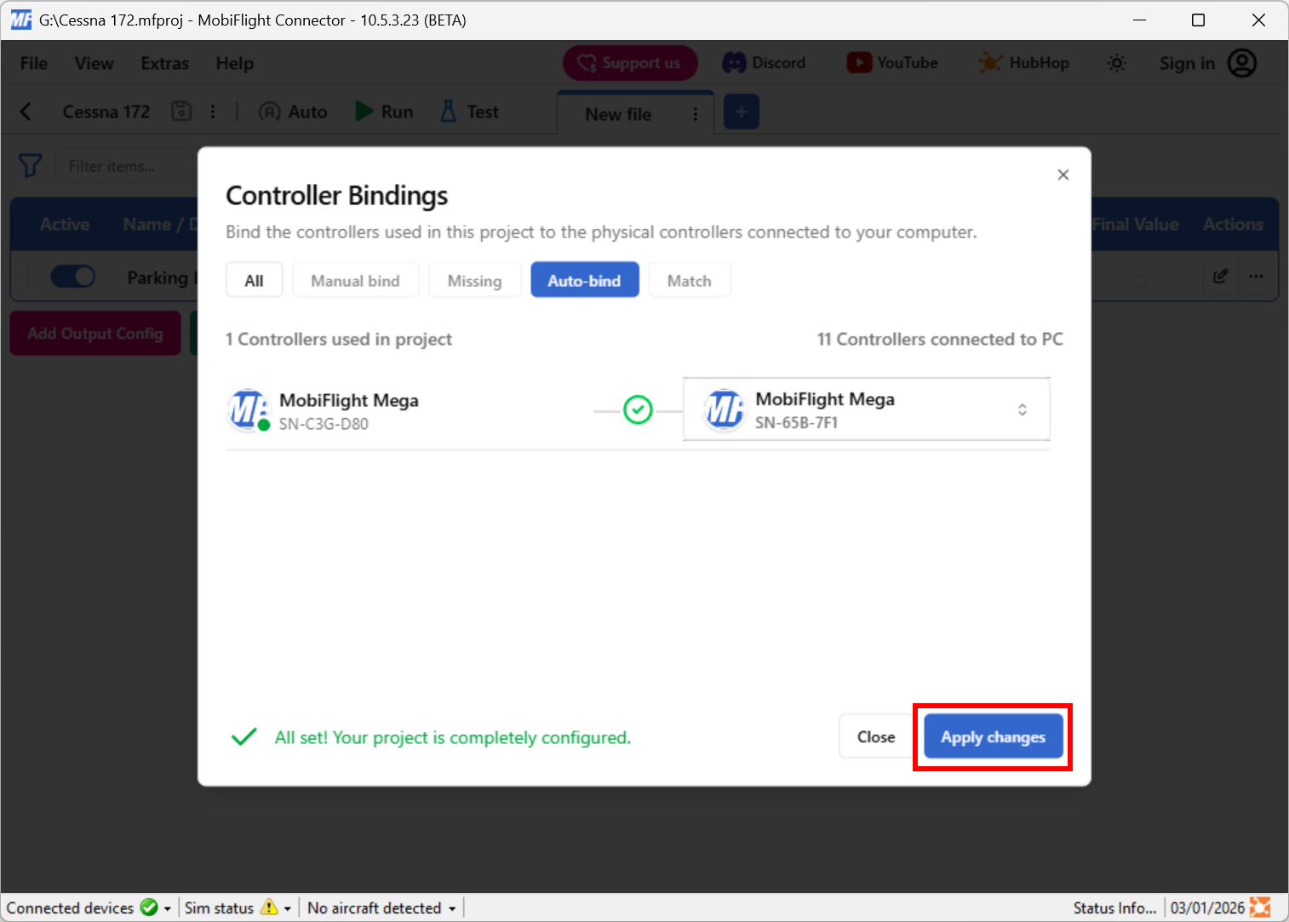Edit the Parking Brake config with pencil icon

1220,276
